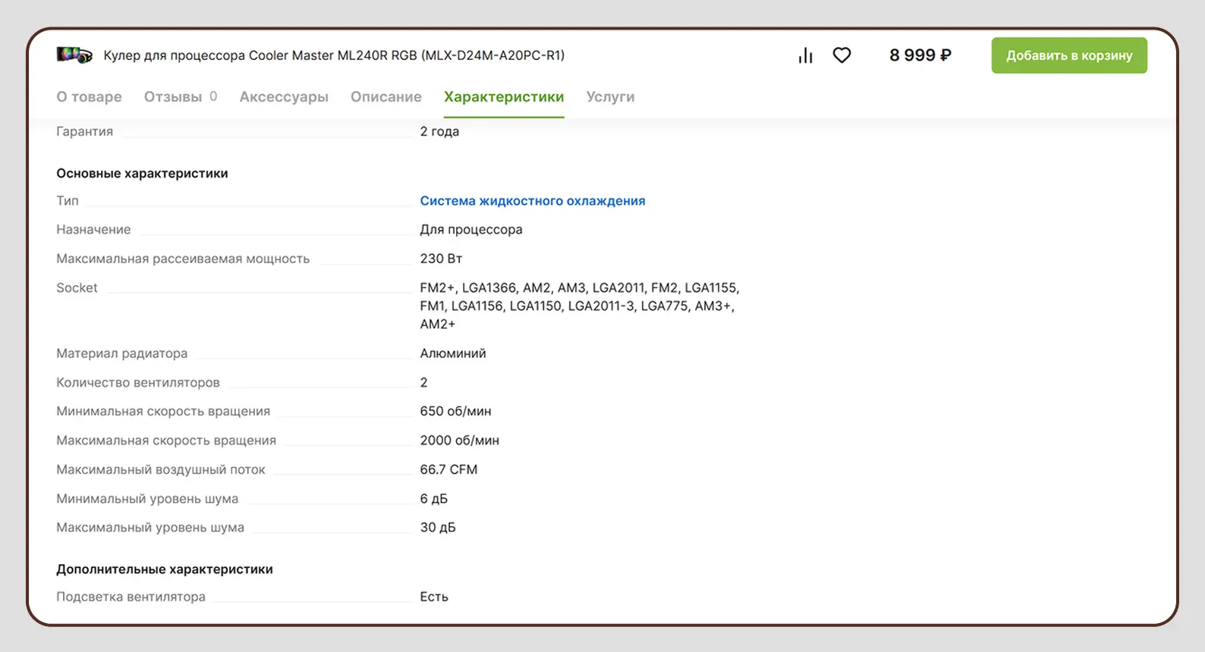
Task: Go to the 'Аксессуары' tab
Action: pyautogui.click(x=284, y=97)
